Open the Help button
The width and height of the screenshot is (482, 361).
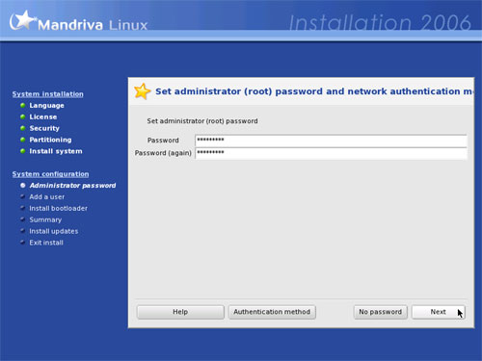180,312
